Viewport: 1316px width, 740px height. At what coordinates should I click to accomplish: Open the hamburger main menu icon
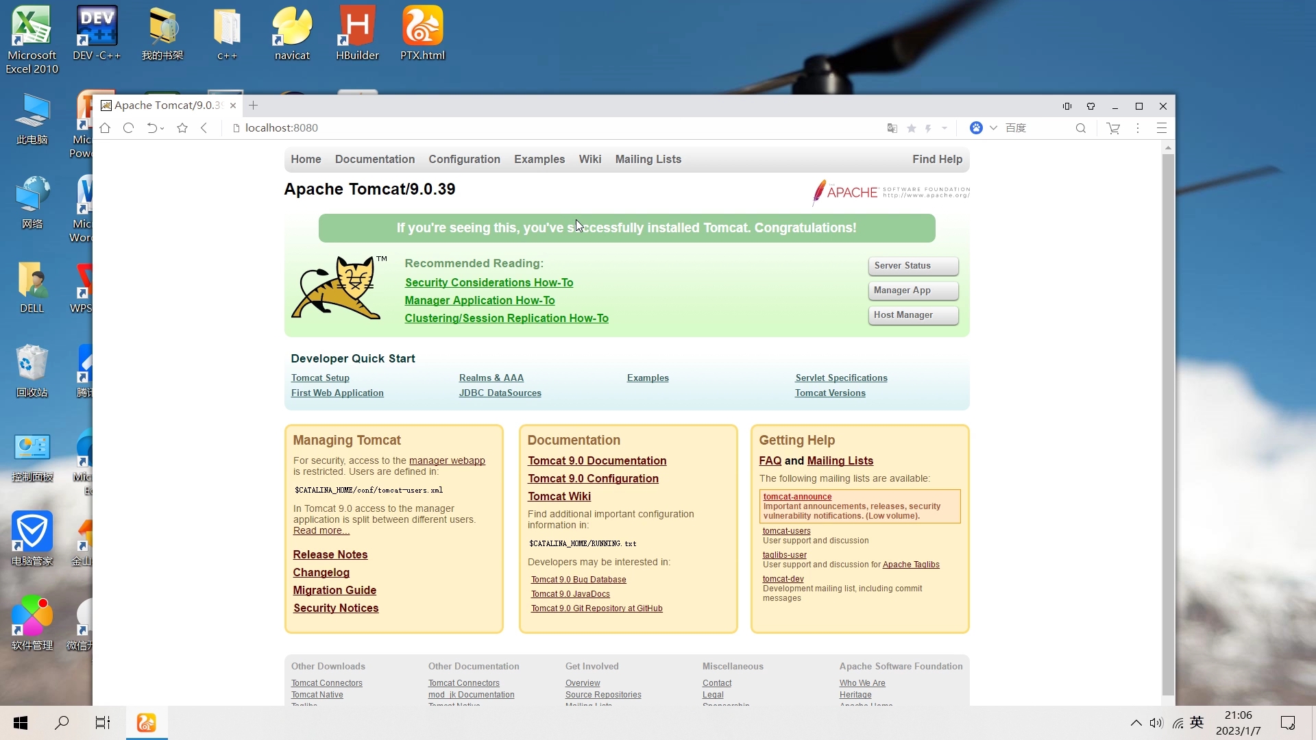tap(1162, 128)
